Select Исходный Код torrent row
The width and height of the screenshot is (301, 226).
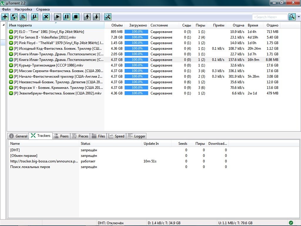[144, 49]
